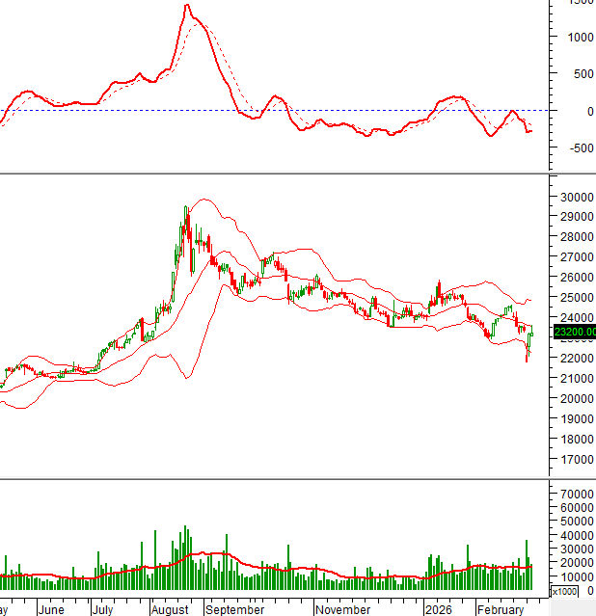596x616 pixels.
Task: Click the blue dashed zero line in oscillator
Action: 289,110
